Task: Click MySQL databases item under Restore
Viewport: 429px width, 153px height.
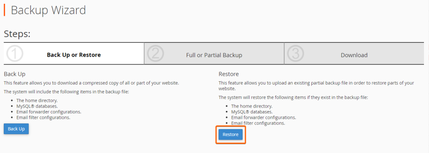Action: (252, 112)
